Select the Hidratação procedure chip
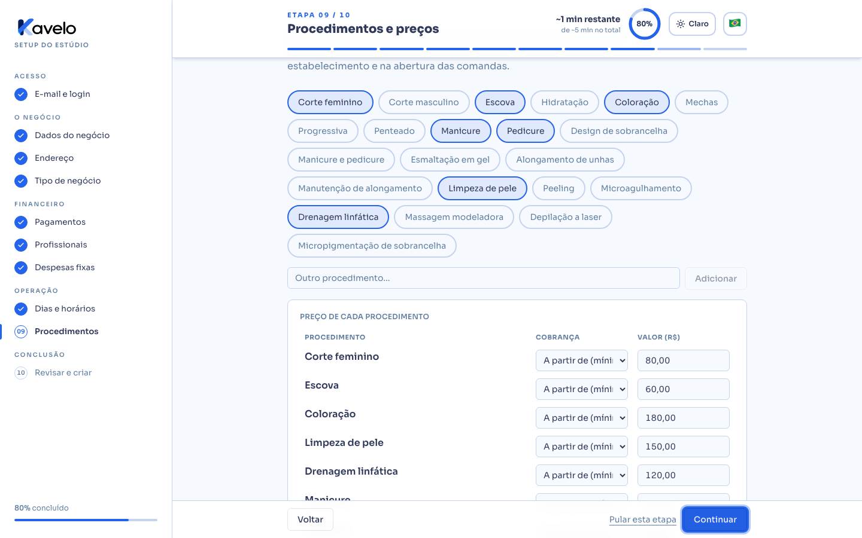Image resolution: width=862 pixels, height=538 pixels. (564, 102)
